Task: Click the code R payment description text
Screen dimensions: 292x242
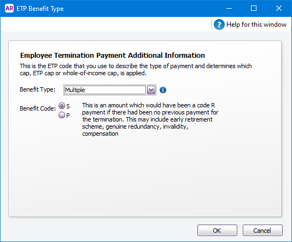Action: coord(150,119)
